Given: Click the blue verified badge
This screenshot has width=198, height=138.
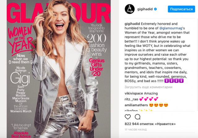Looking at the screenshot, I should (155, 9).
